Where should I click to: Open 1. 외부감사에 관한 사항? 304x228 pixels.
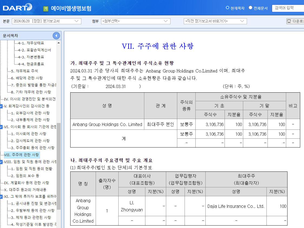click(30, 113)
